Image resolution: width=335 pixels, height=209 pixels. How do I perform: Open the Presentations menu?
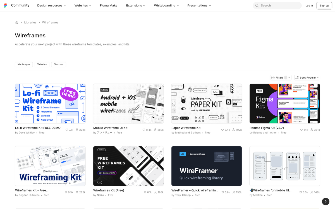pos(199,5)
